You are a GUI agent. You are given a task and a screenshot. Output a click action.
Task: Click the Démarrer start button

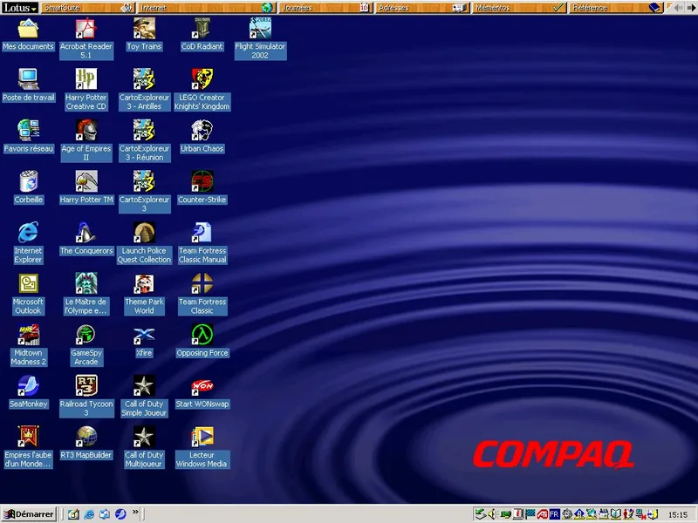point(29,514)
